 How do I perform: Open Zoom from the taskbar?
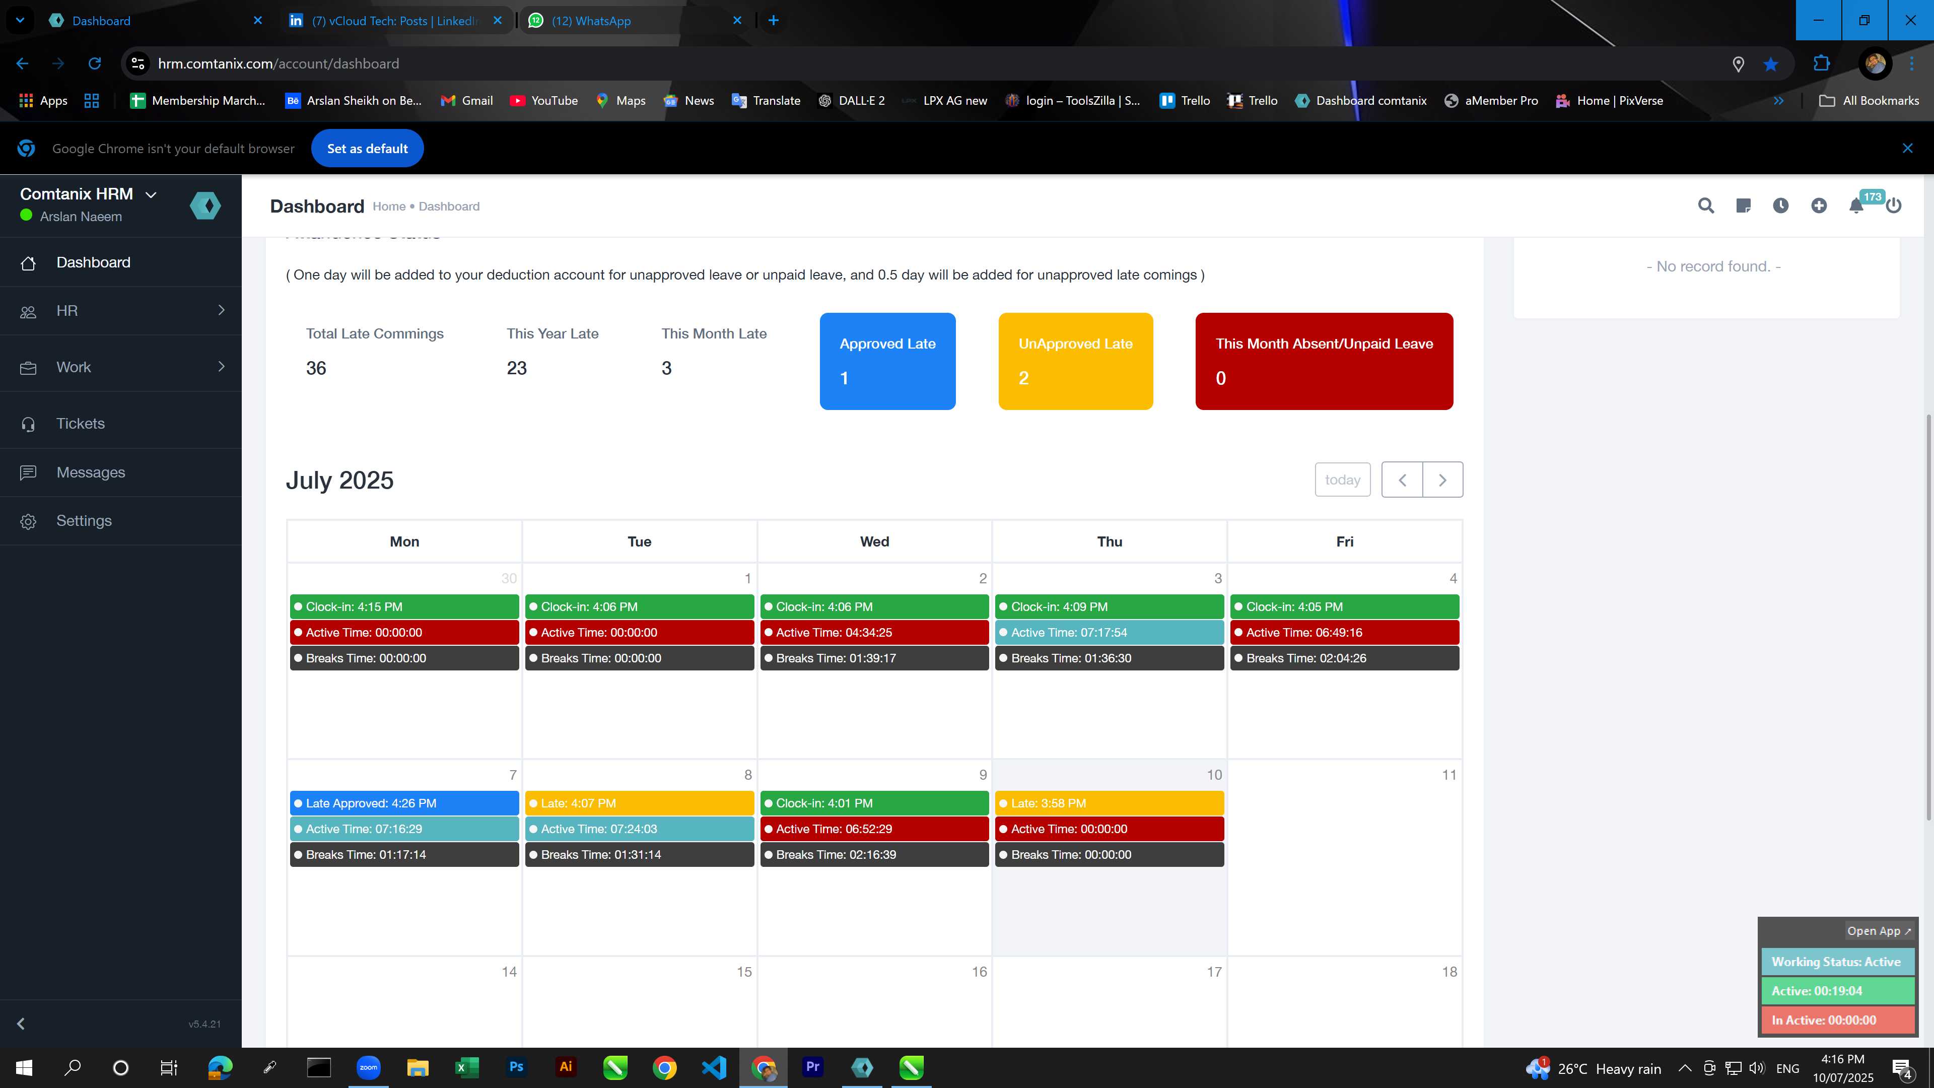coord(368,1067)
